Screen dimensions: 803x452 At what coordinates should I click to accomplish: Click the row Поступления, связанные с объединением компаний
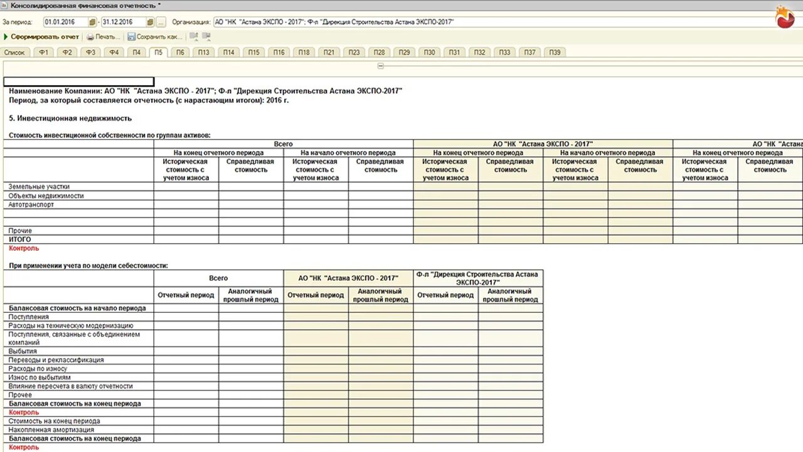(x=74, y=339)
